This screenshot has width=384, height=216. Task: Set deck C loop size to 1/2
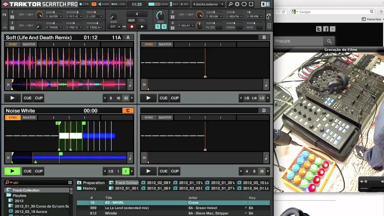(111, 171)
